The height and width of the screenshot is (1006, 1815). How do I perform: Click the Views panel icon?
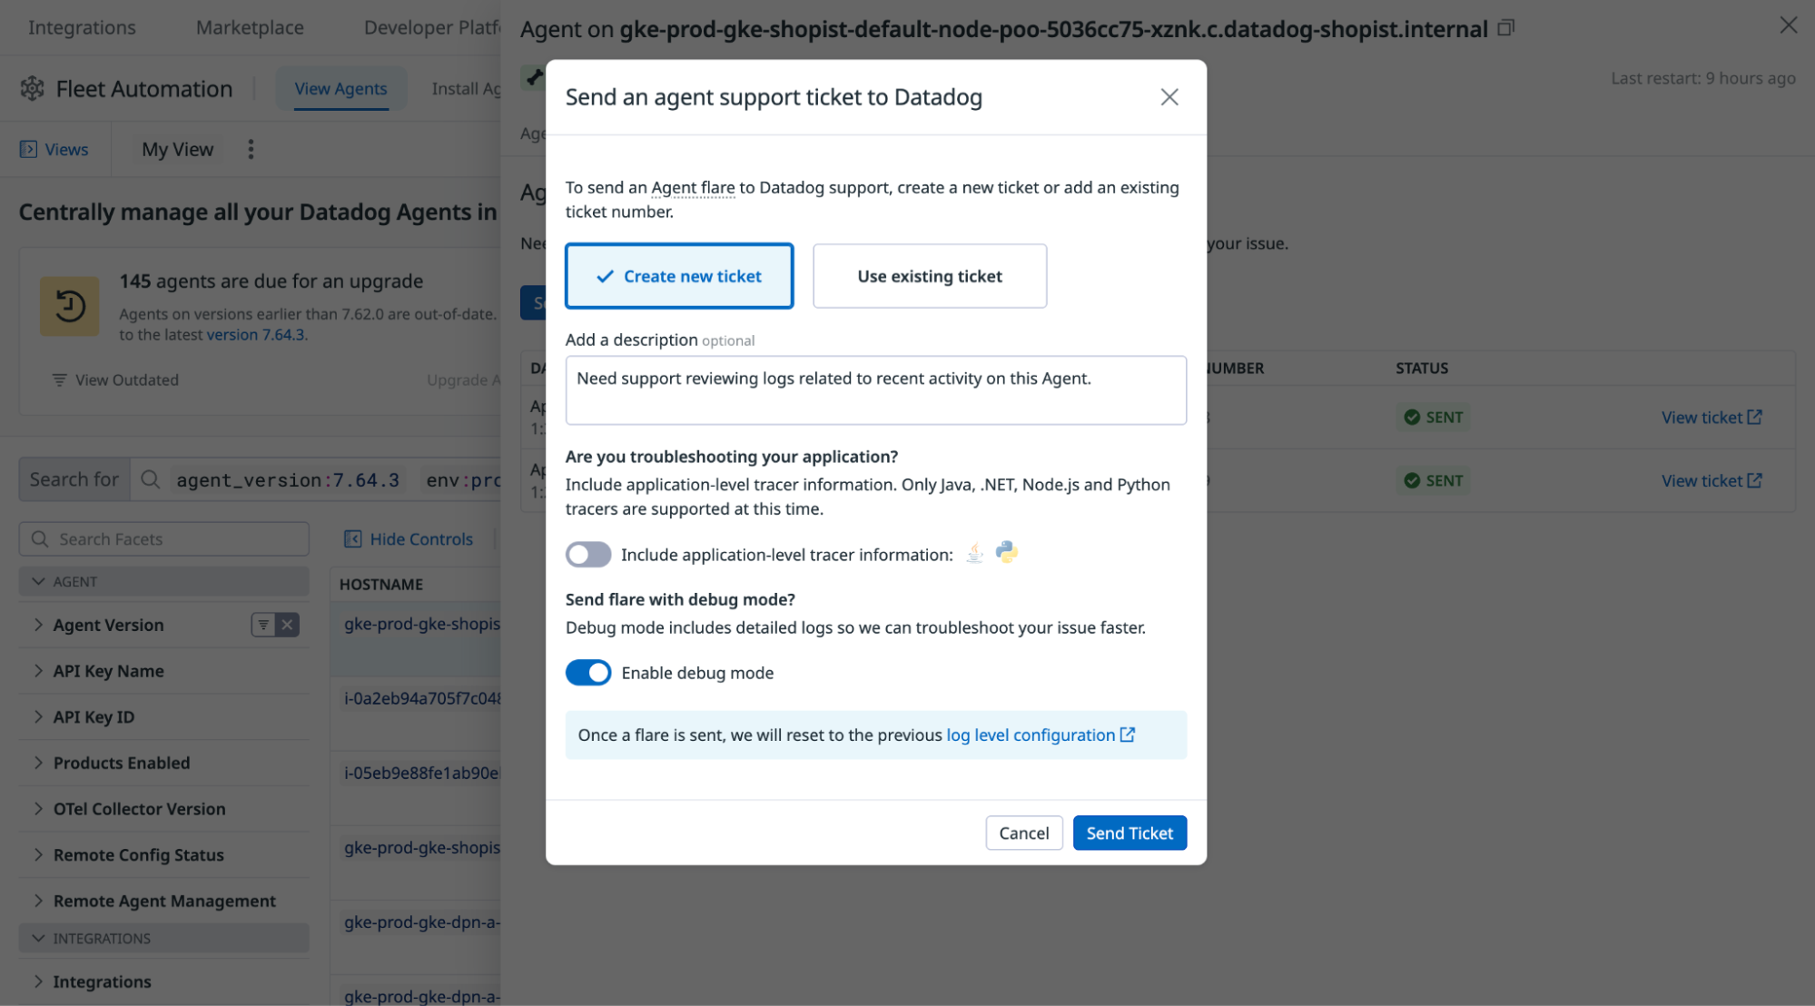click(28, 149)
